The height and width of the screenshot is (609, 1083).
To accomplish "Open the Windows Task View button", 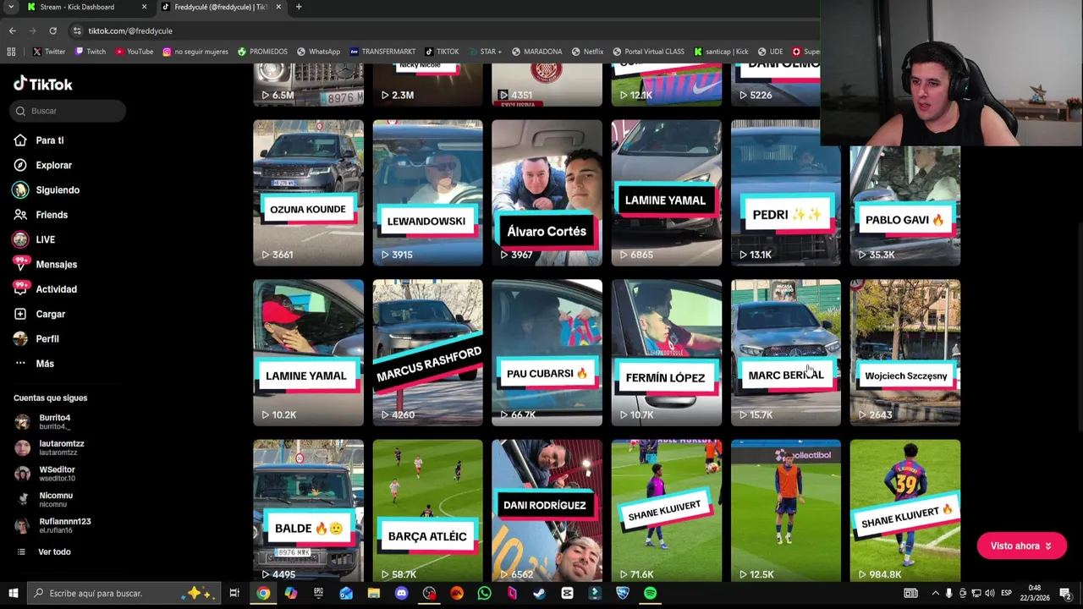I will [x=234, y=593].
